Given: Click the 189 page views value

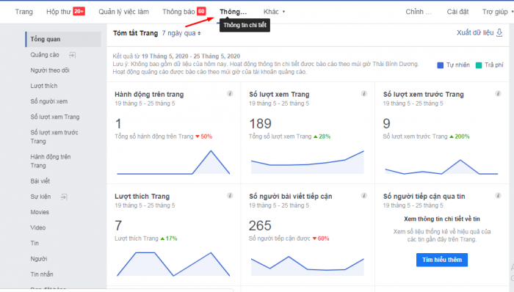Looking at the screenshot, I should click(x=260, y=124).
